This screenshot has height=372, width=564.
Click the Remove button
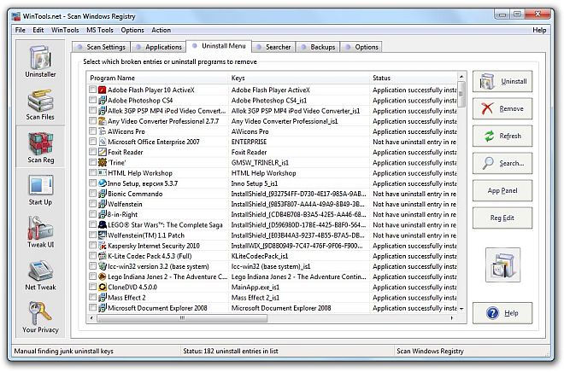pyautogui.click(x=502, y=109)
